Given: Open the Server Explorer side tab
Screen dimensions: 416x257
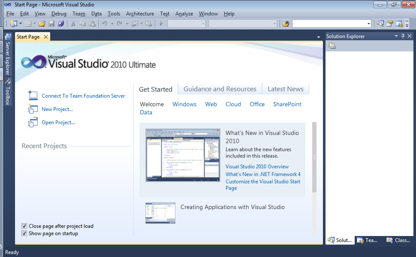Looking at the screenshot, I should [7, 54].
